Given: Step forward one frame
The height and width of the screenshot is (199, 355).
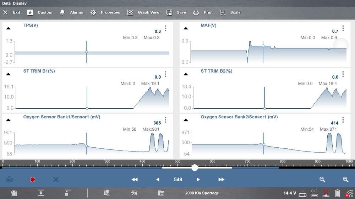Looking at the screenshot, I should [198, 180].
